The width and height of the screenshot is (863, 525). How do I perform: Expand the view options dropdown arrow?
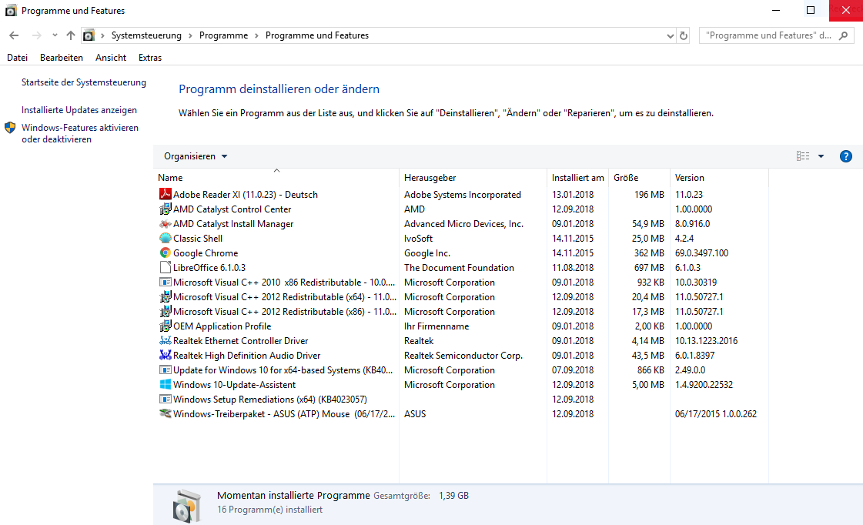[x=821, y=156]
